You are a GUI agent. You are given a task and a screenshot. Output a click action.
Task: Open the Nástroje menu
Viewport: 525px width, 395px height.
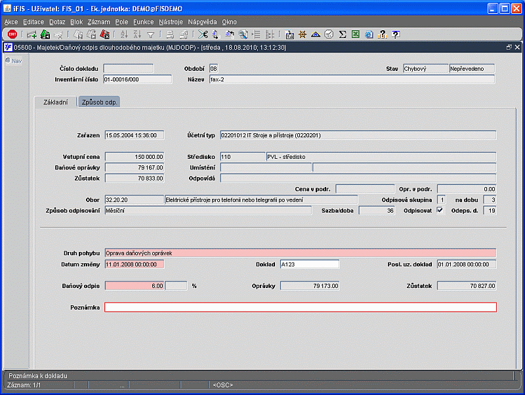(x=171, y=22)
